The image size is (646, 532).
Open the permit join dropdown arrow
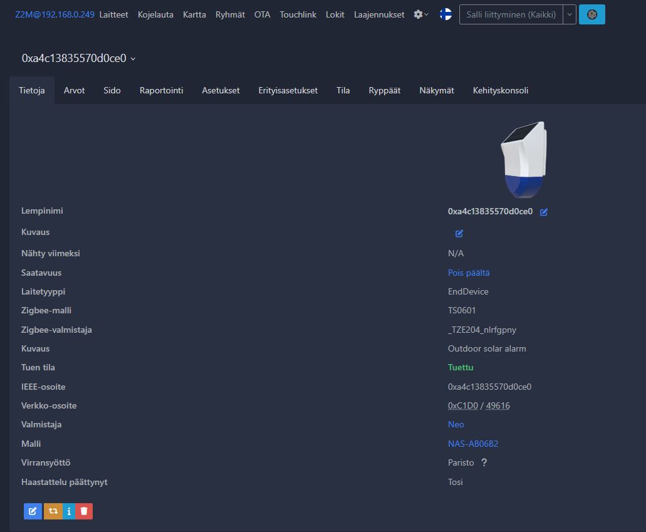coord(569,14)
